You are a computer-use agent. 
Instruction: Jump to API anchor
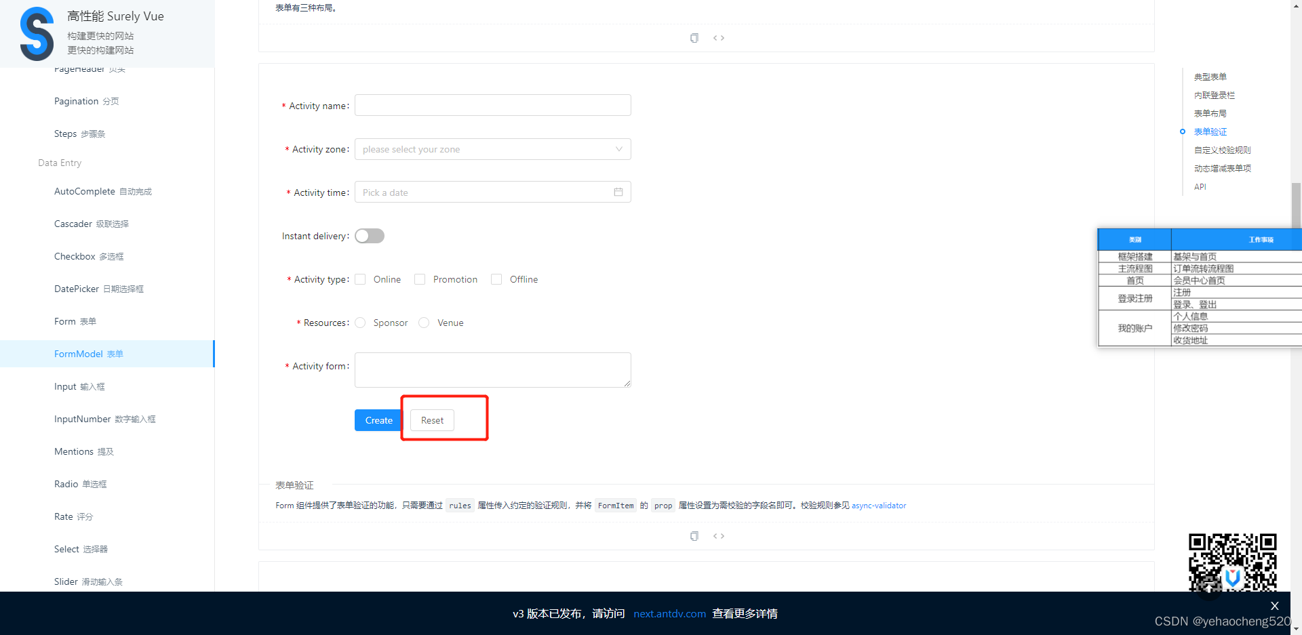(x=1200, y=186)
